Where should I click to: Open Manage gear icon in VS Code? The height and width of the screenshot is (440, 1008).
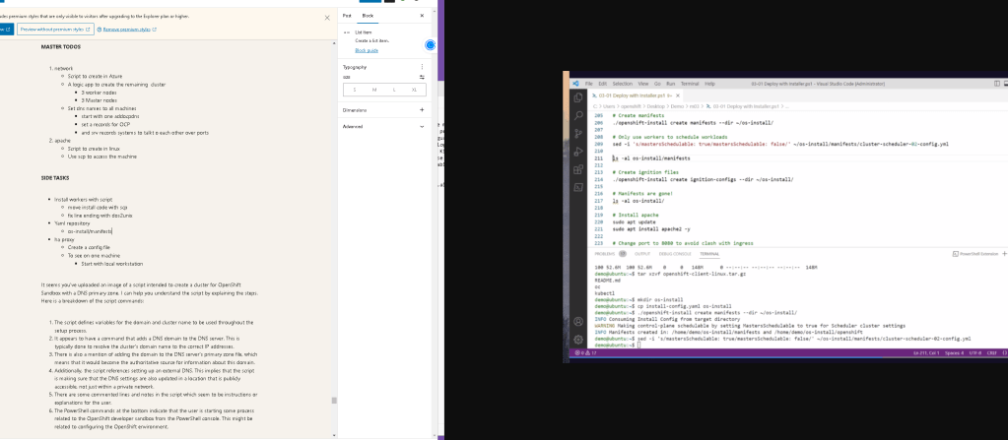(x=578, y=339)
